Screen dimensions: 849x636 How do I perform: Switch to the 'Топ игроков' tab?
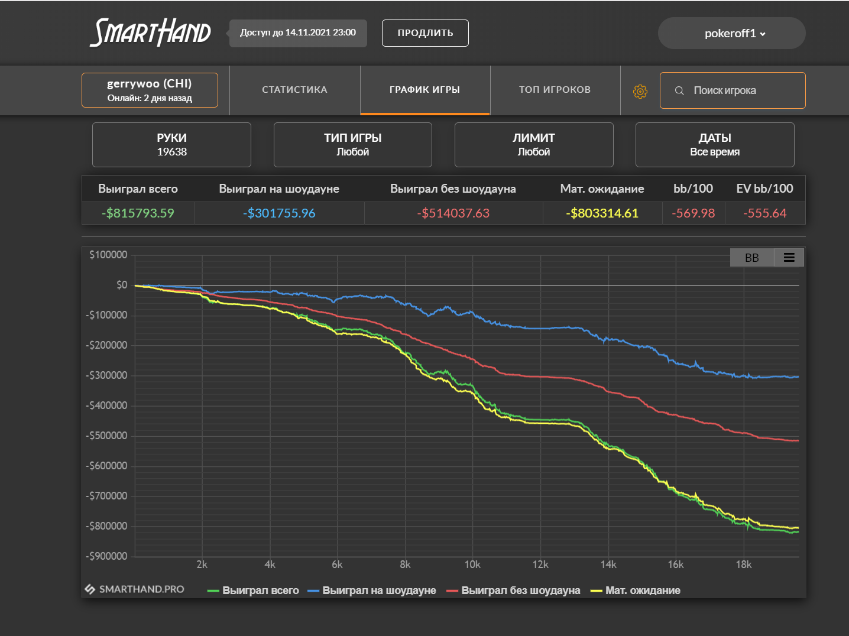[555, 90]
